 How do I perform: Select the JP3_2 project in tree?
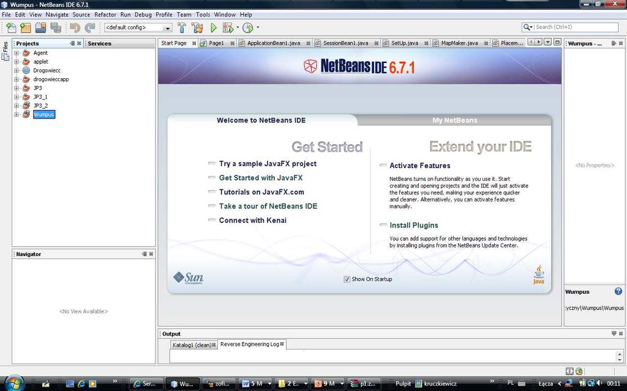click(40, 105)
